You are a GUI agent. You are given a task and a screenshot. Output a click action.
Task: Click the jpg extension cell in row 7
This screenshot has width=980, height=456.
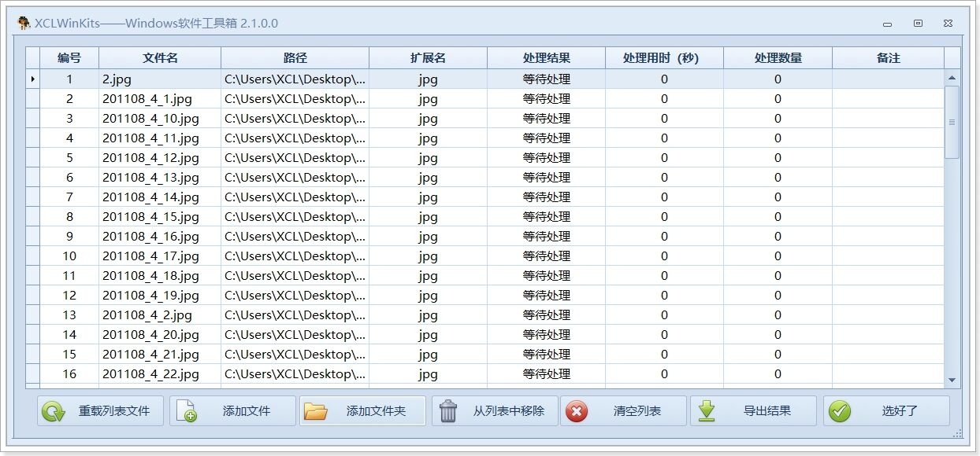pos(428,197)
